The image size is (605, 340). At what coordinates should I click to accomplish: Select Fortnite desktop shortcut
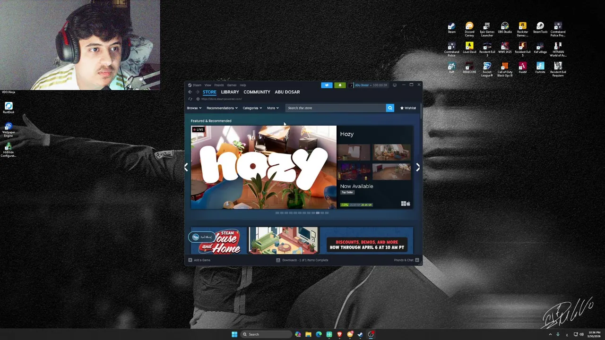[540, 68]
